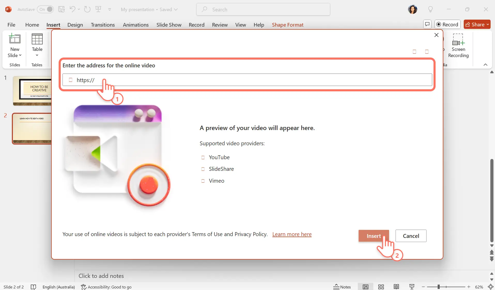Click the Insert button in dialog
The image size is (495, 290).
(x=374, y=236)
